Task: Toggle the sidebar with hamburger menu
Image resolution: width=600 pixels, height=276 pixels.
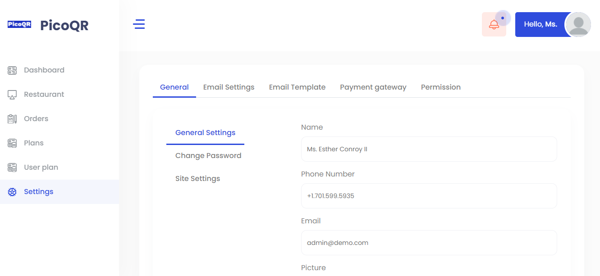Action: pyautogui.click(x=139, y=24)
